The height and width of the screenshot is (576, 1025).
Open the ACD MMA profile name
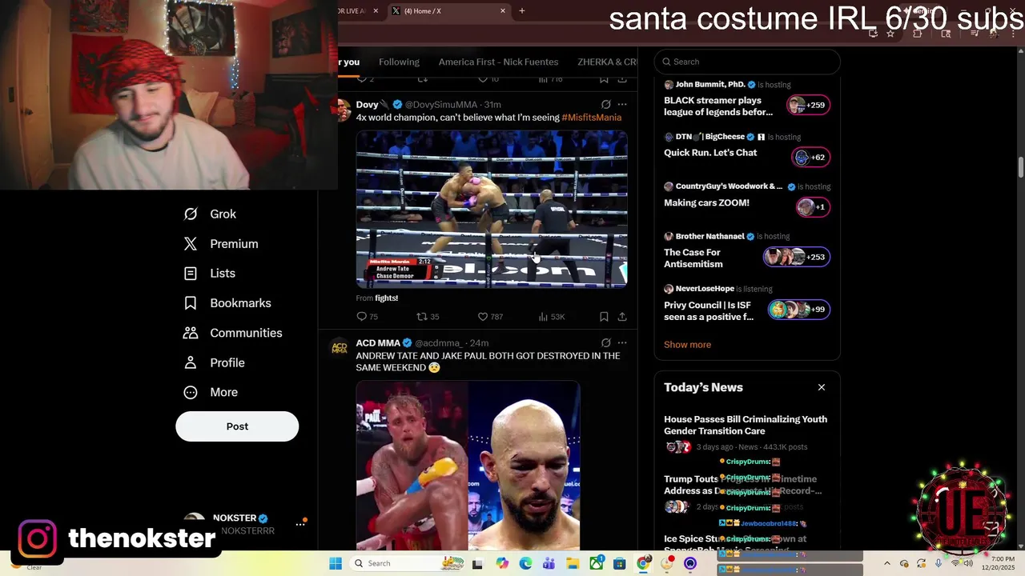378,343
